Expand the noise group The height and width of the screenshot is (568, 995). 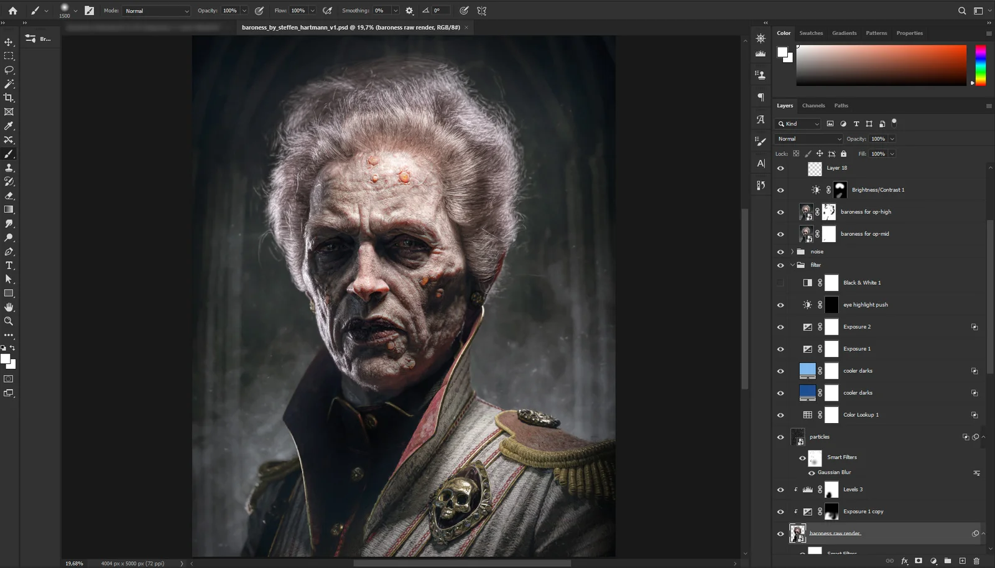pos(793,251)
